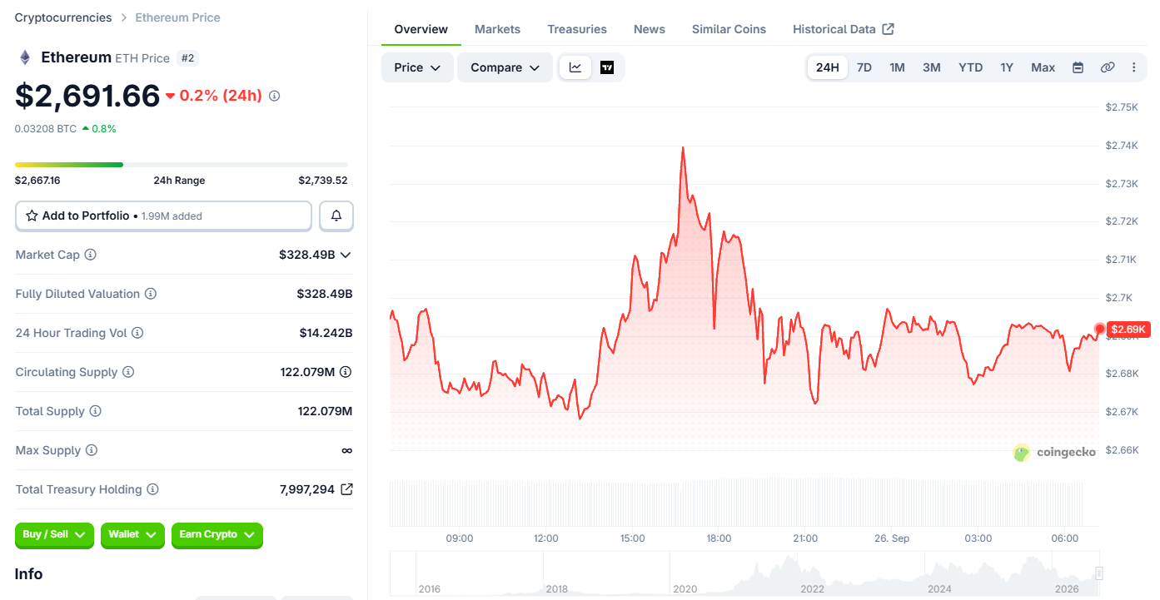Viewport: 1160px width, 600px height.
Task: Click info icon next to 122.079M circulating value
Action: (346, 372)
